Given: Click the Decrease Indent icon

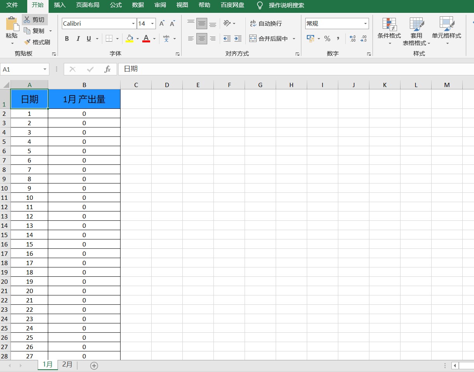Looking at the screenshot, I should (227, 38).
